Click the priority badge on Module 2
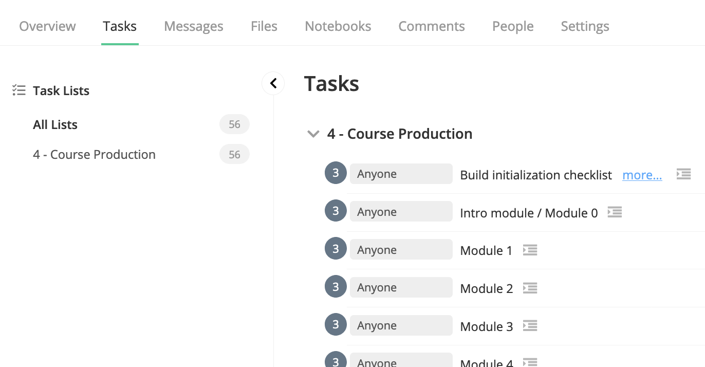Viewport: 705px width, 367px height. click(336, 286)
